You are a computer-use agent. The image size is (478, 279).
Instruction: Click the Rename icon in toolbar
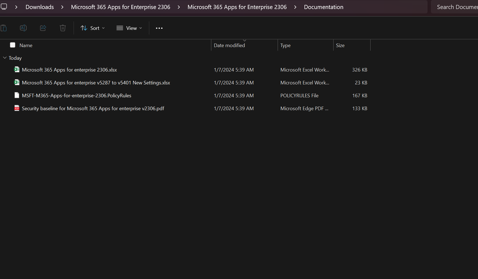tap(23, 28)
